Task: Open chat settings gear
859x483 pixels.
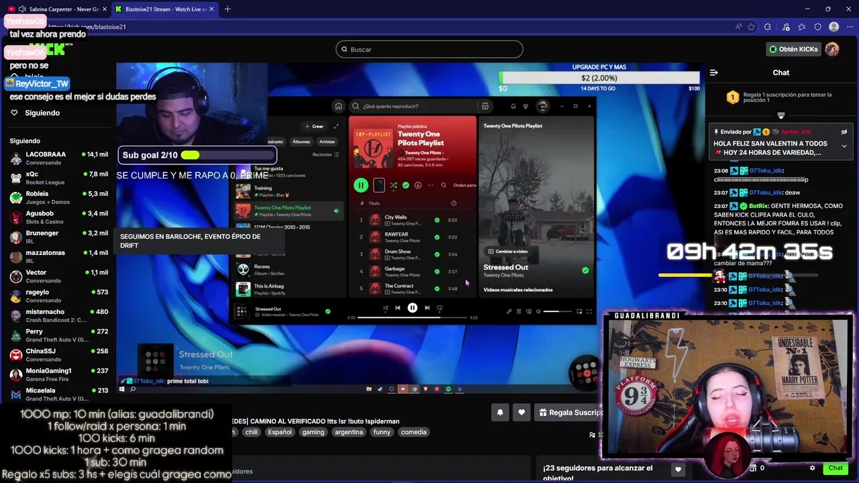Action: click(813, 468)
